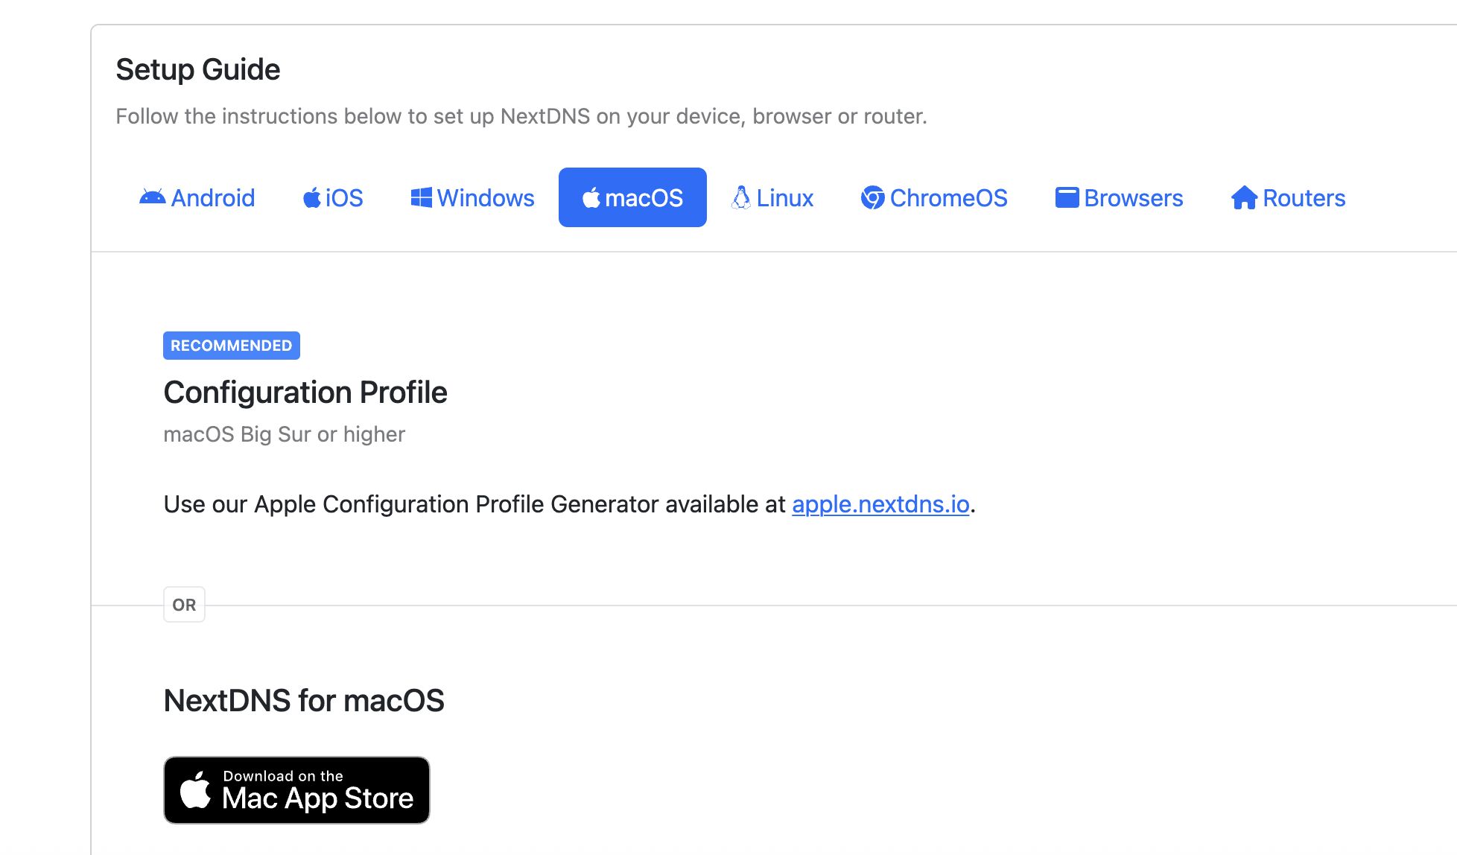The height and width of the screenshot is (855, 1457).
Task: Click the Linux penguin icon
Action: [741, 197]
